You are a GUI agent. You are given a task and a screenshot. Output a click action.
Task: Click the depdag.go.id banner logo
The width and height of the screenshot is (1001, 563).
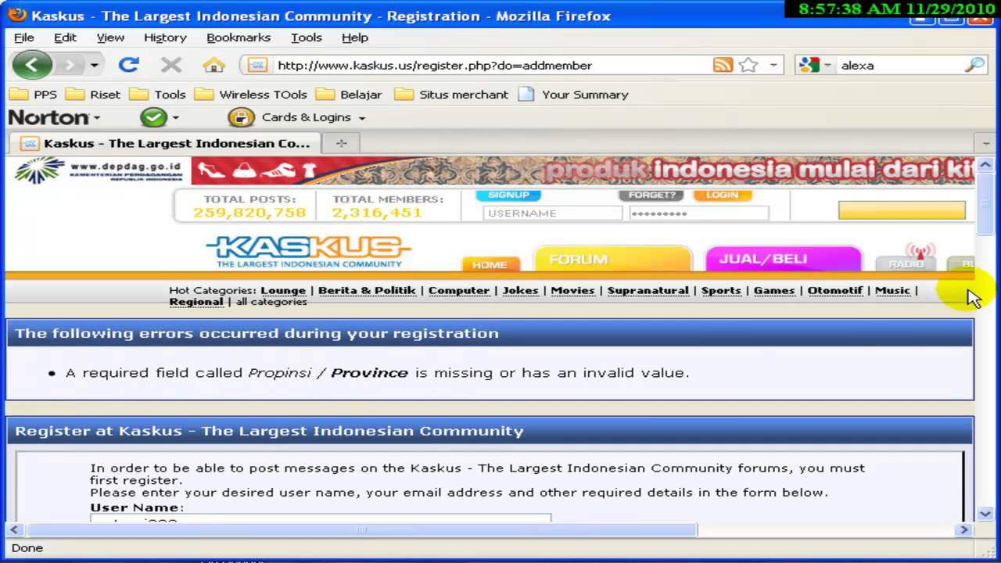click(99, 170)
